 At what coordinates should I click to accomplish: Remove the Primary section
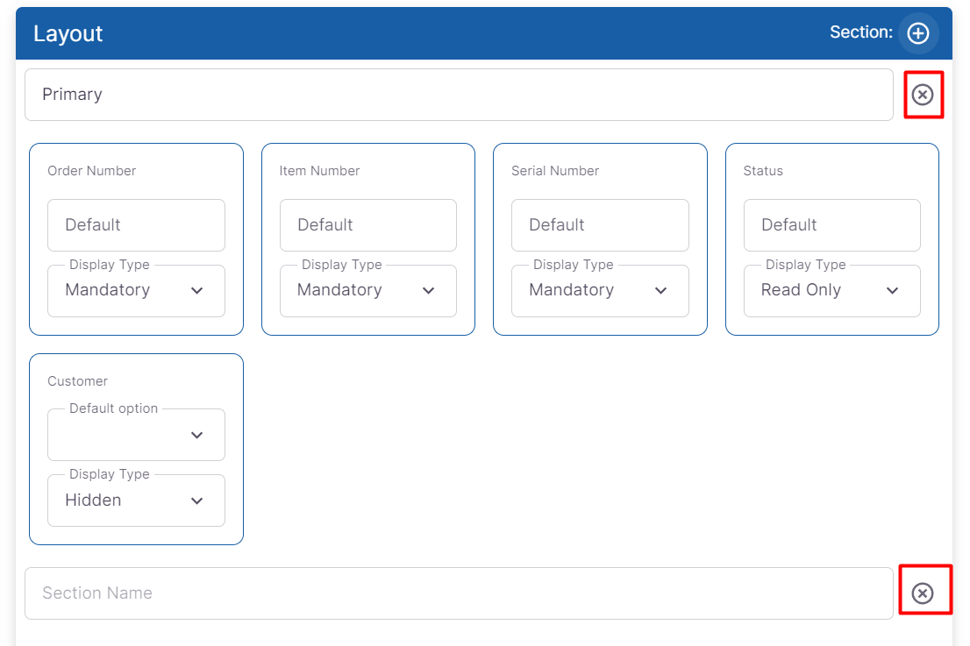(x=922, y=95)
